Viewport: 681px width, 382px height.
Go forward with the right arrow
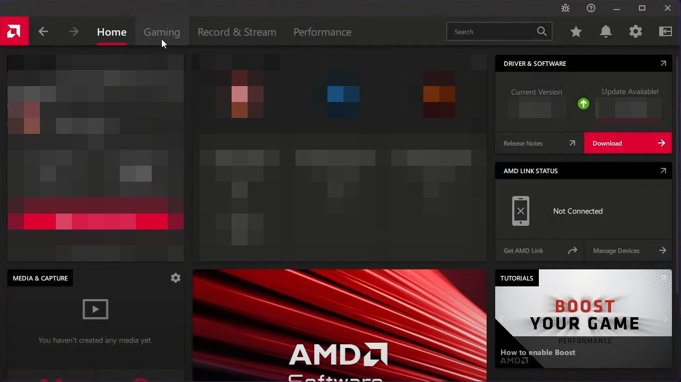point(73,32)
